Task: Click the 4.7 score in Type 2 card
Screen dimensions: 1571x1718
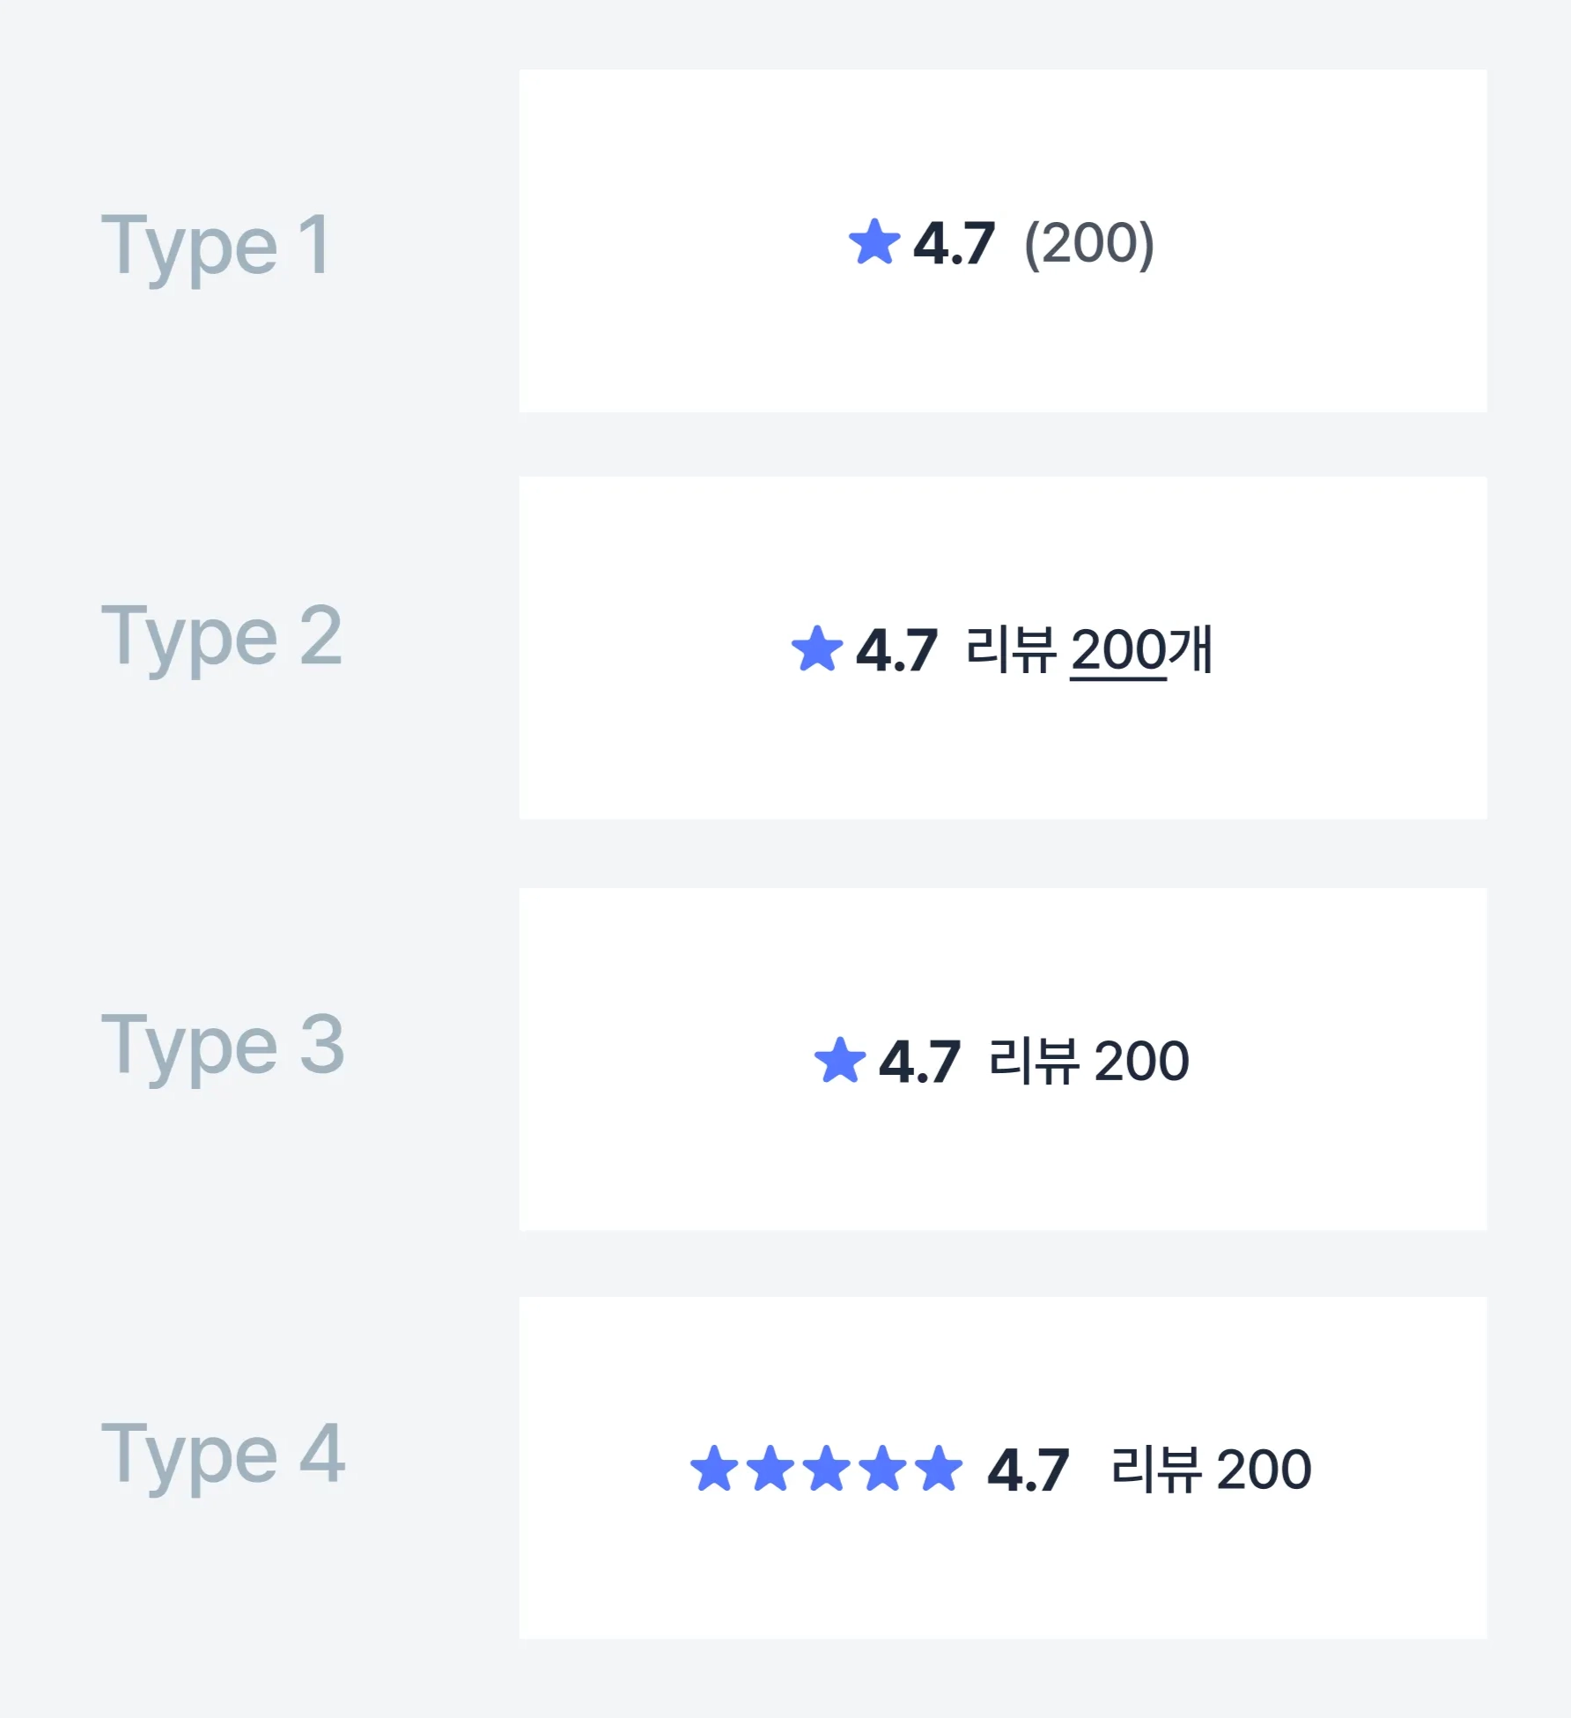Action: 896,651
